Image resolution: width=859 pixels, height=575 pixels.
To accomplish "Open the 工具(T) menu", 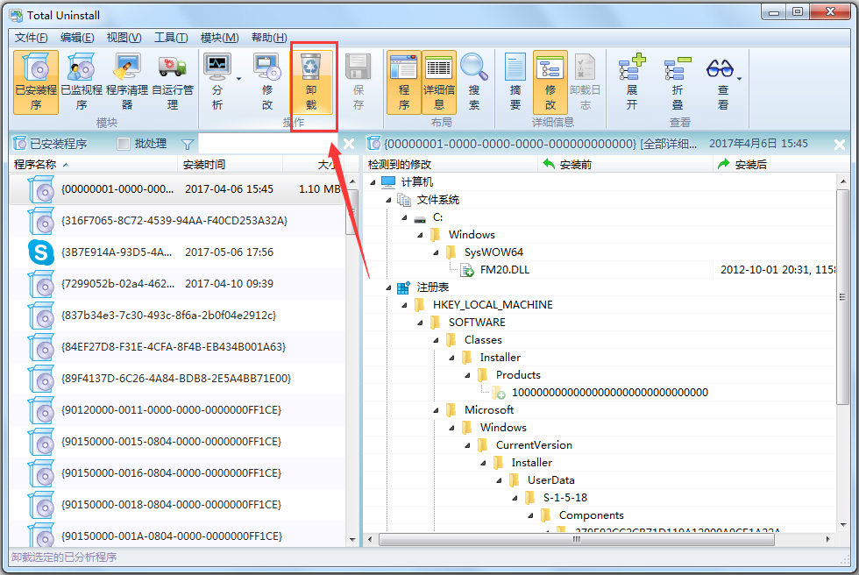I will pos(170,38).
